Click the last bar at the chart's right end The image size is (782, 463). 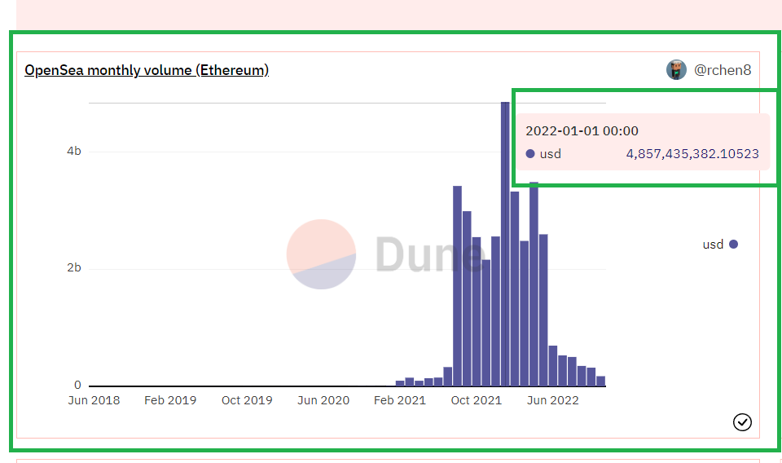pyautogui.click(x=601, y=381)
